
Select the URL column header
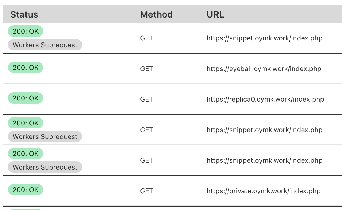pyautogui.click(x=215, y=14)
